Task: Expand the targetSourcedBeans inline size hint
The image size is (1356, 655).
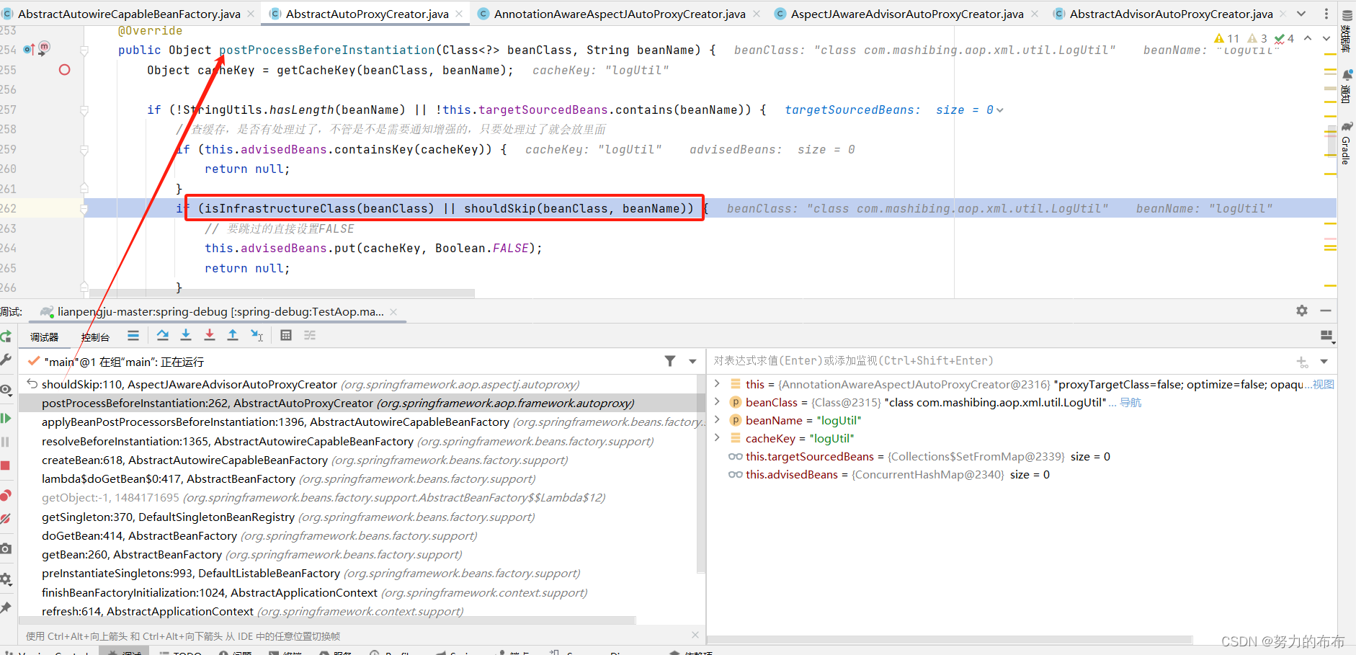Action: point(1000,110)
